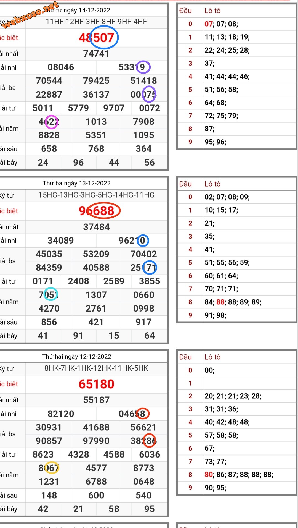Select lô tô row 84; 88; 88; 89; 89;
Viewport: 298px width, 528px height.
coord(233,302)
